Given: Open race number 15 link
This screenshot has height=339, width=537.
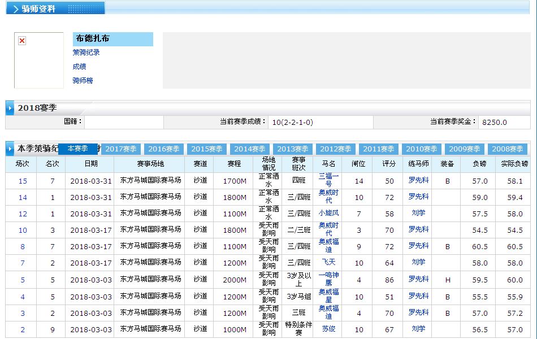Looking at the screenshot, I should click(23, 181).
